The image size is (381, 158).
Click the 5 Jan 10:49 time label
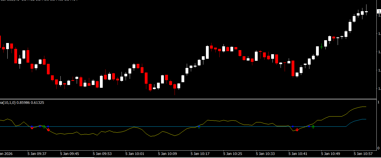click(331, 154)
